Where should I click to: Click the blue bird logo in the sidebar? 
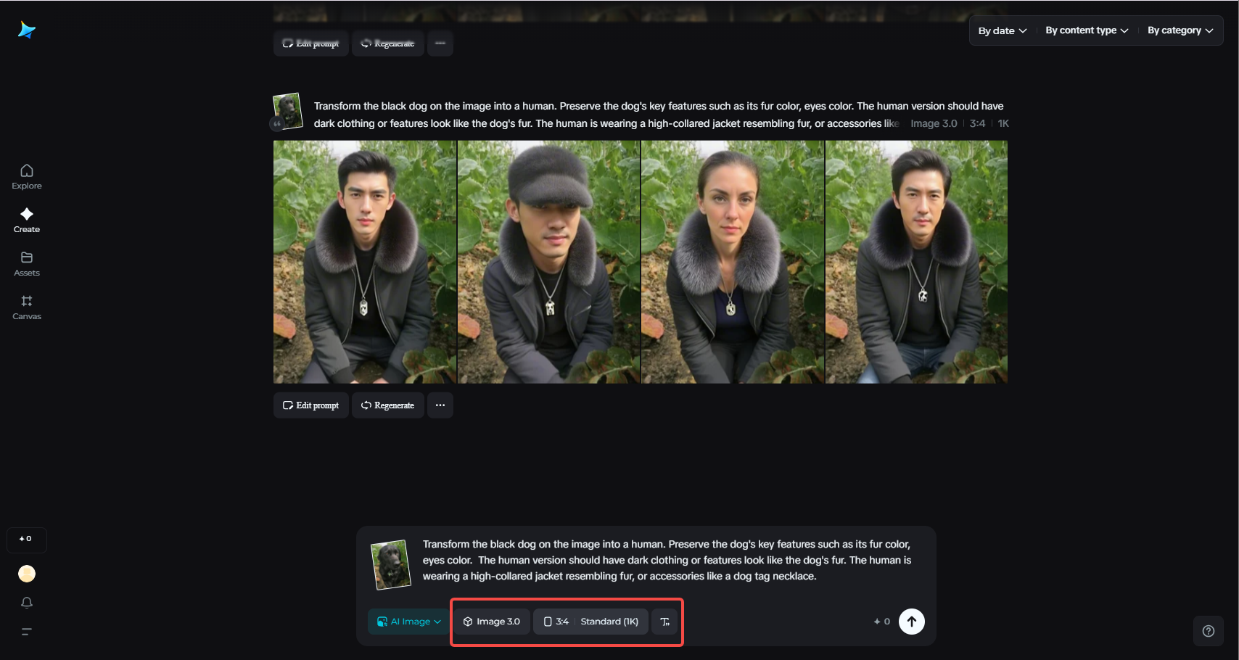pos(27,30)
